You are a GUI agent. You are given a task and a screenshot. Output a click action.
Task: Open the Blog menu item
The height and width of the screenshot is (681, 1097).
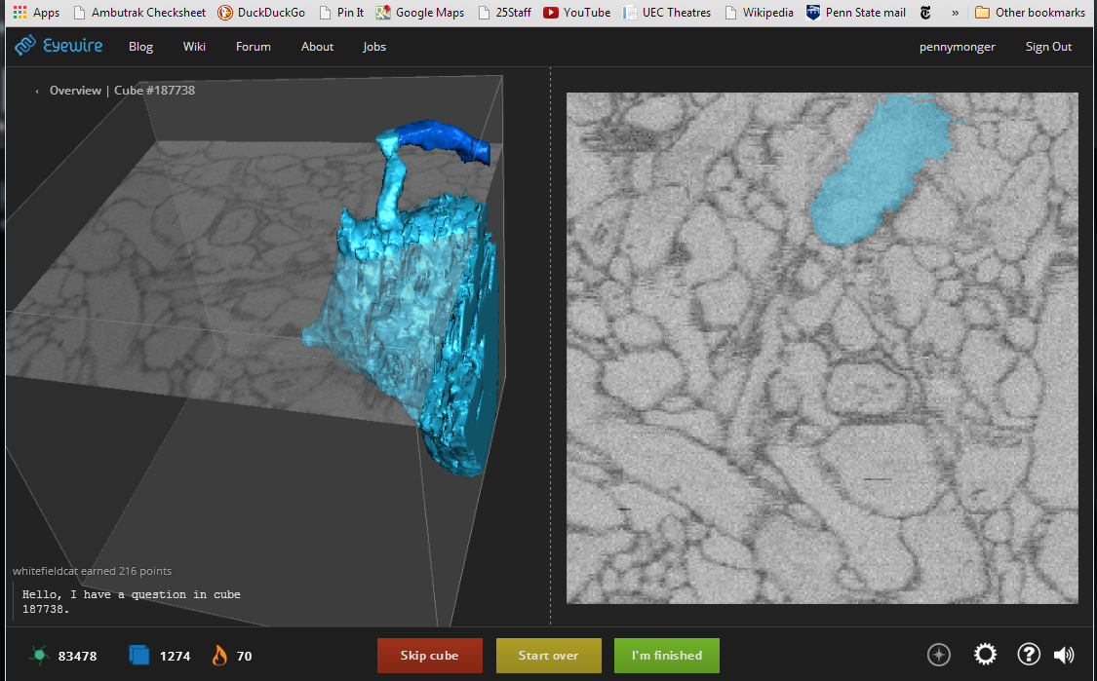point(140,47)
